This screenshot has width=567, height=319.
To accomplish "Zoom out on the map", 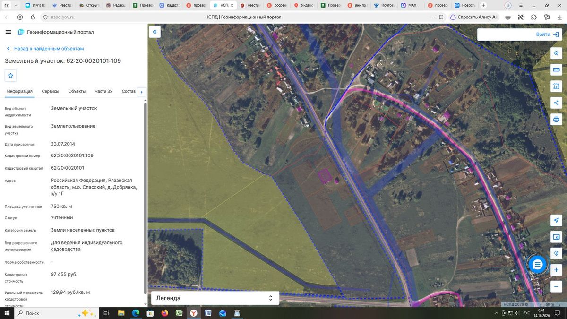I will 556,286.
